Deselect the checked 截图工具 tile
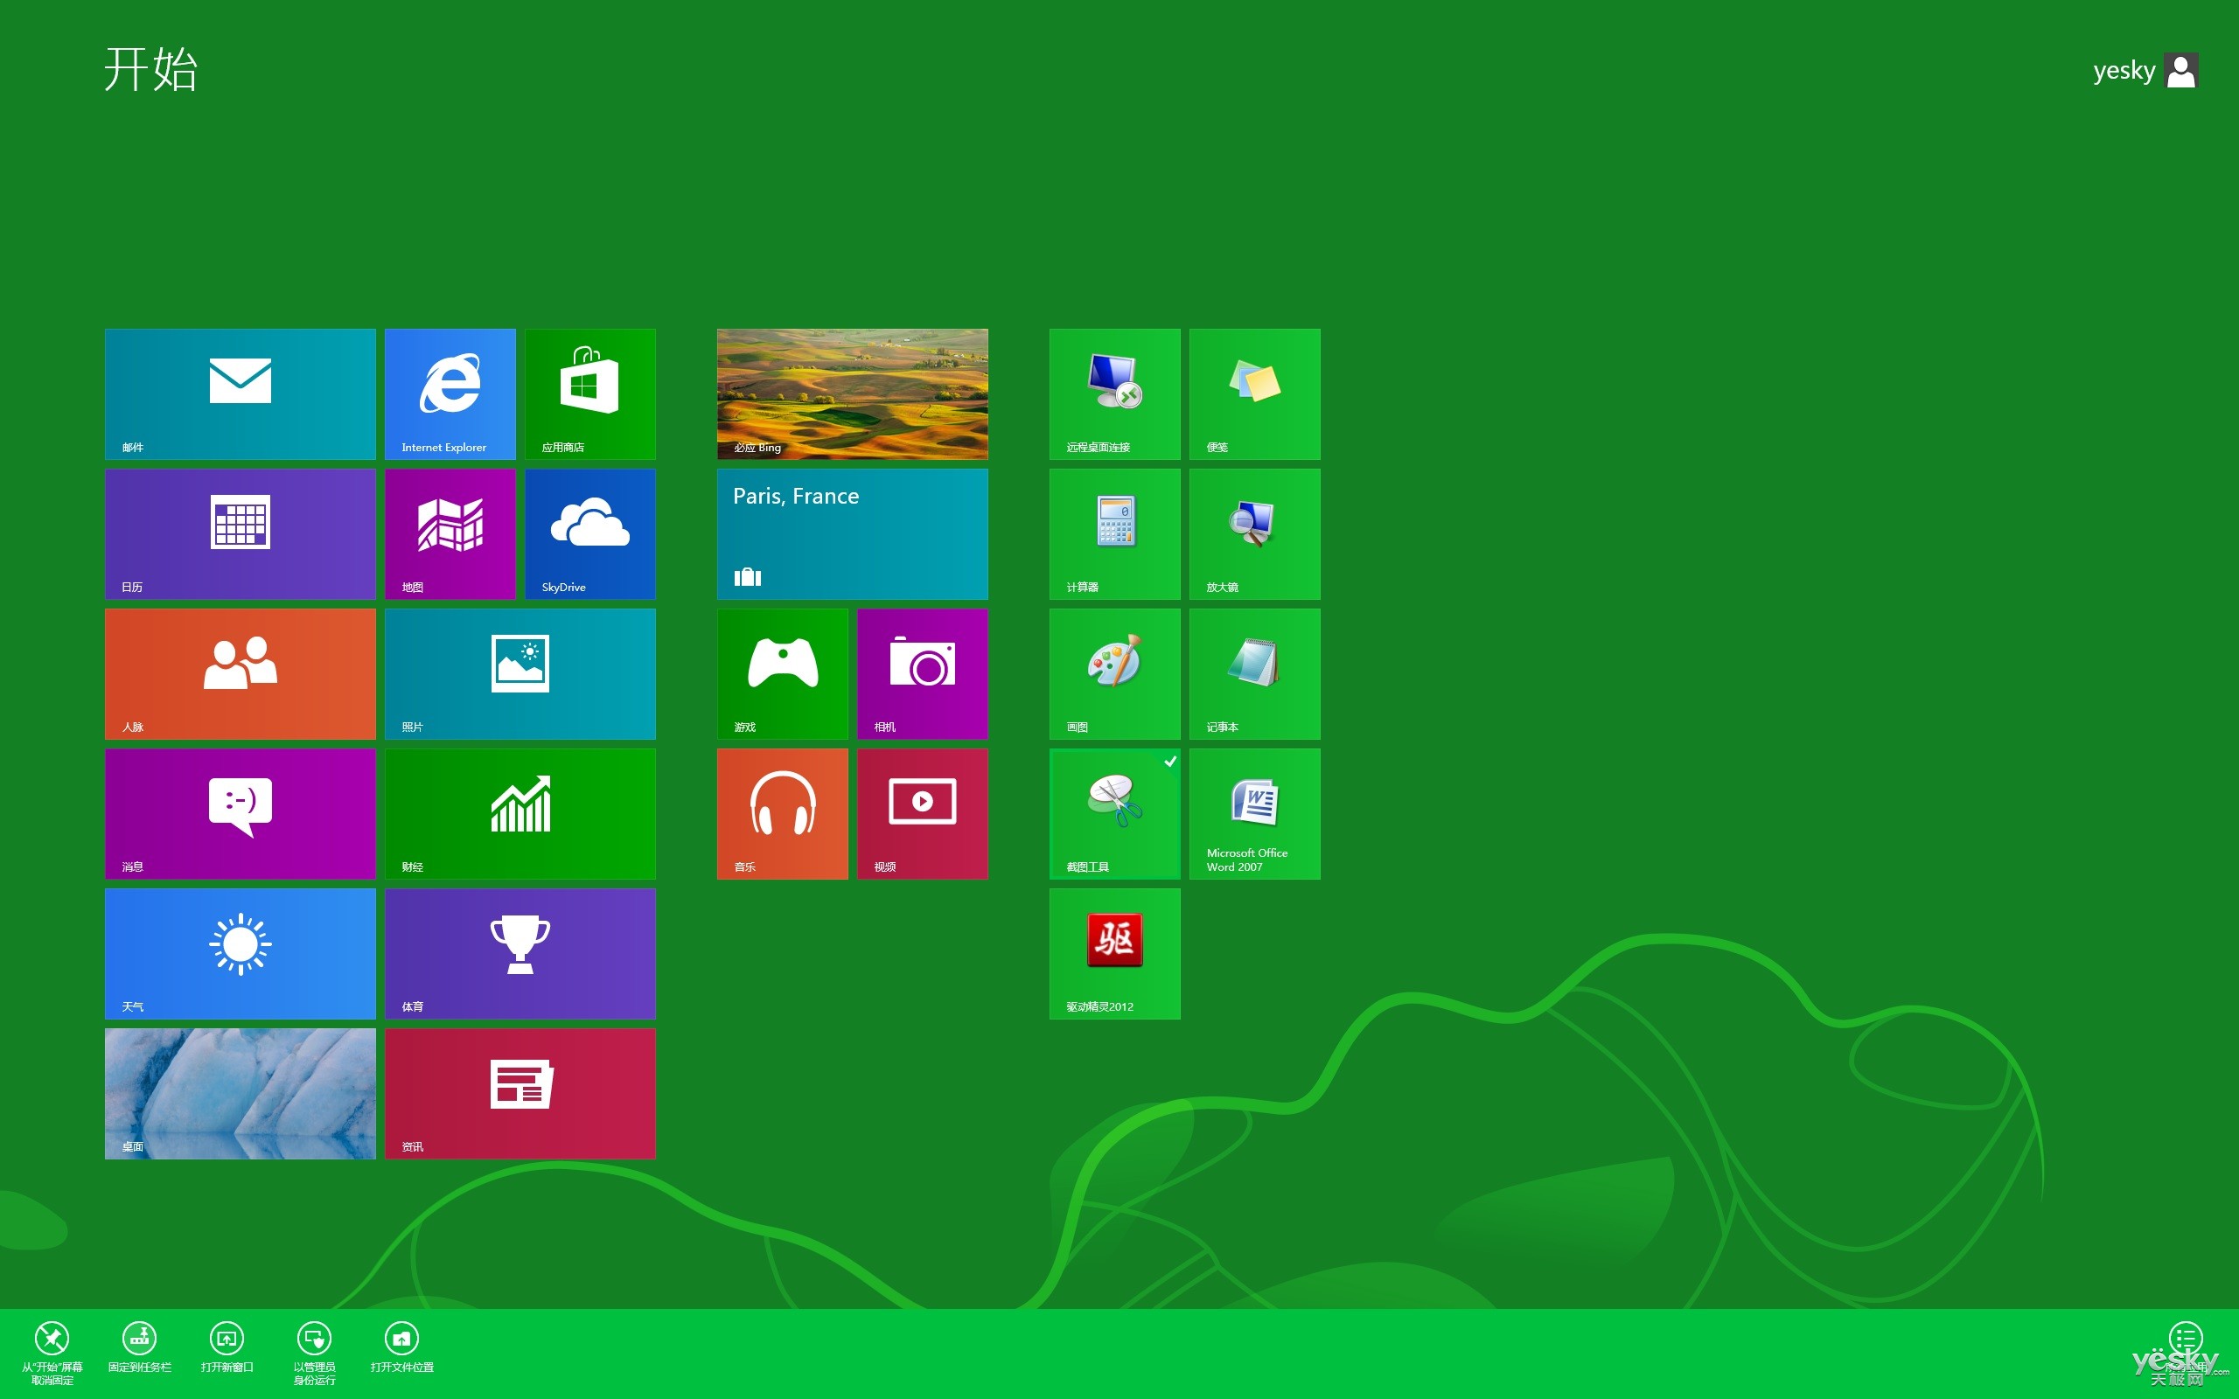The height and width of the screenshot is (1399, 2239). tap(1114, 813)
